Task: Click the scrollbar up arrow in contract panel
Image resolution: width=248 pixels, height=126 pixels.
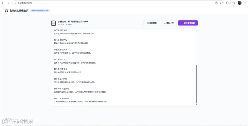Action: tap(196, 31)
